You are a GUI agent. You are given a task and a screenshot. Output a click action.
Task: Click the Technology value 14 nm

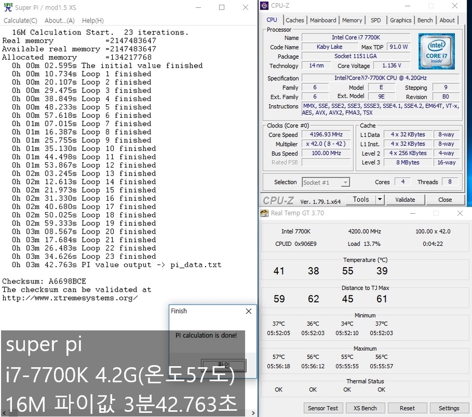(316, 65)
